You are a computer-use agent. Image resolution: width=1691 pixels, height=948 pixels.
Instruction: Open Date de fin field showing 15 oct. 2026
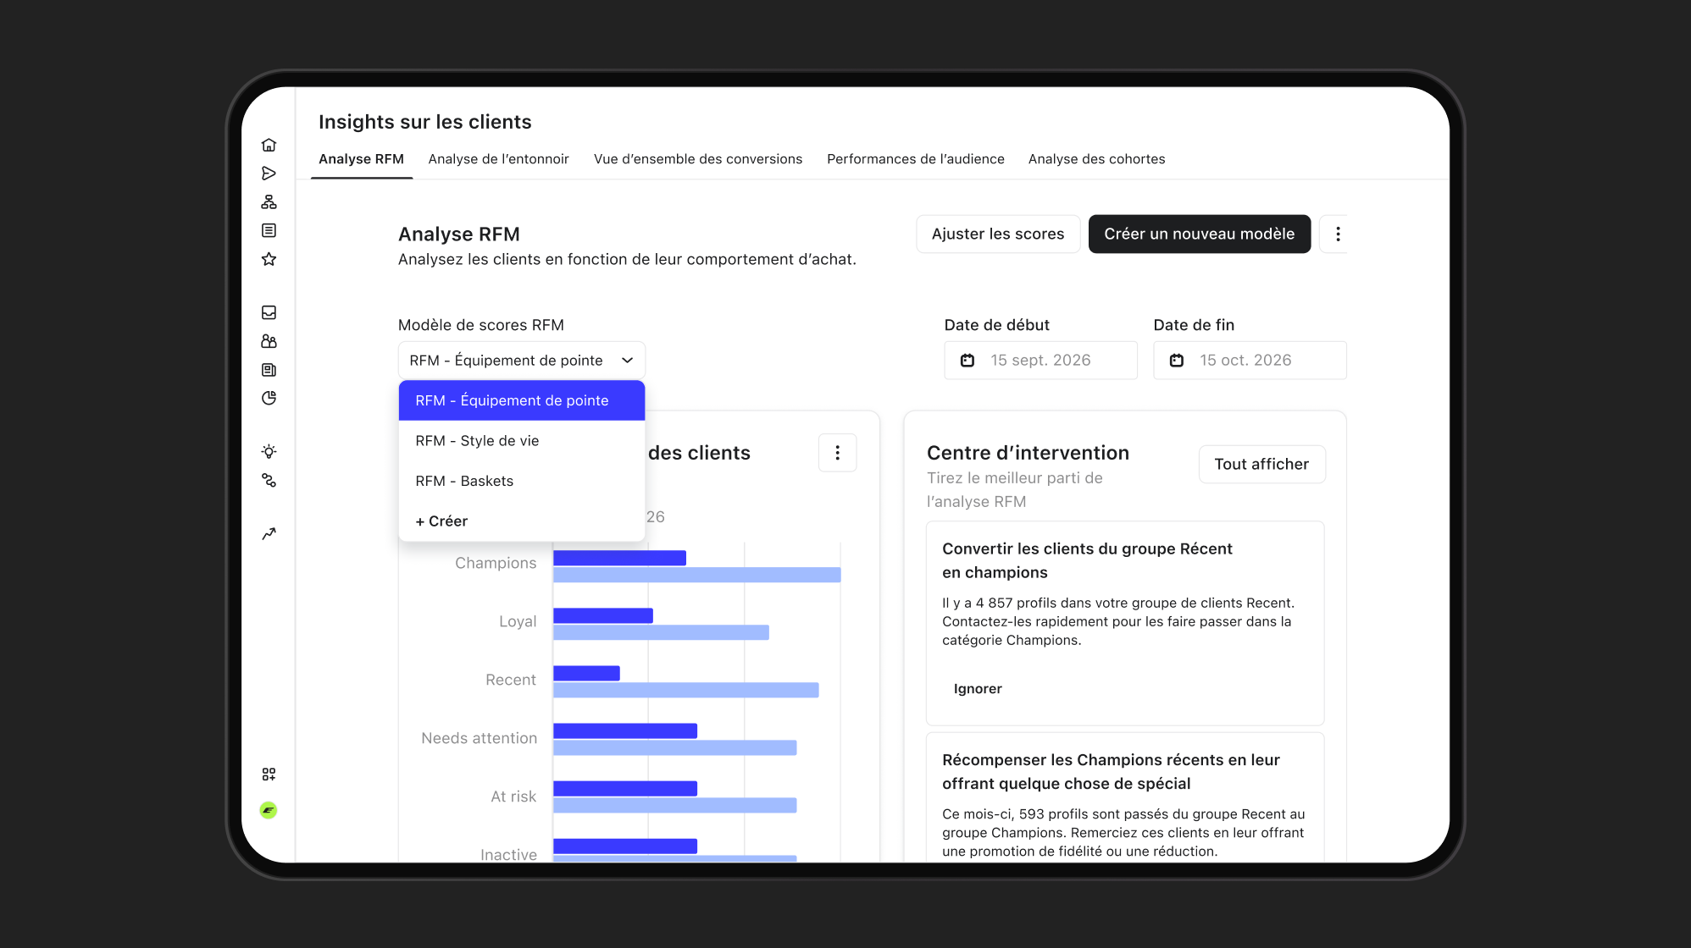(x=1250, y=361)
